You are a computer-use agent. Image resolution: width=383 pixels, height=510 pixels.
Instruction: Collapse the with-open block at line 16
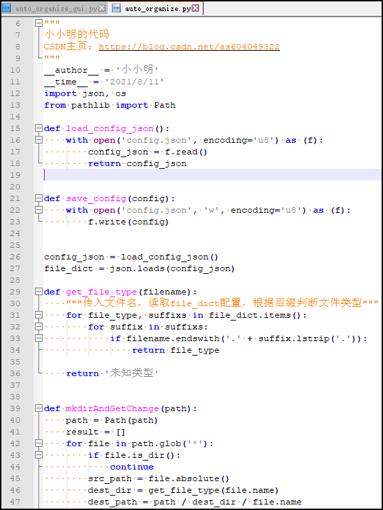(x=38, y=140)
